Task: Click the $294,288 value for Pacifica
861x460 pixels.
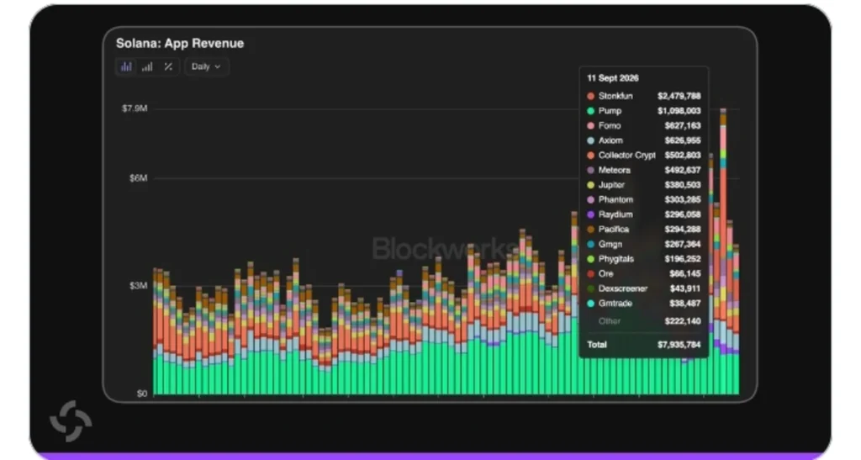Action: tap(683, 229)
